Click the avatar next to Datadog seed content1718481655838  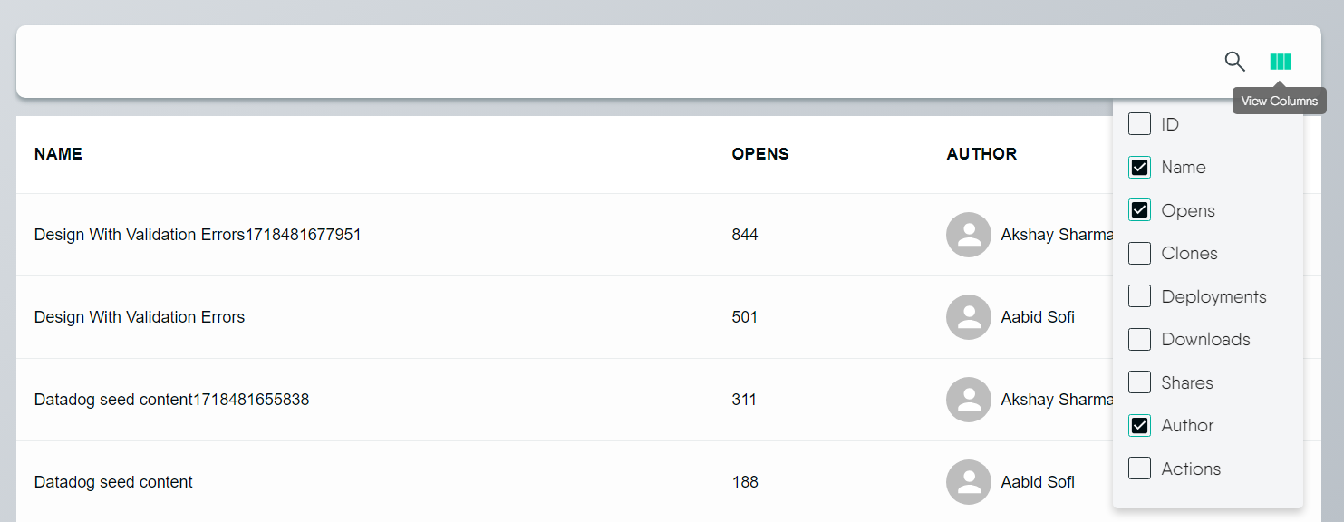coord(968,399)
